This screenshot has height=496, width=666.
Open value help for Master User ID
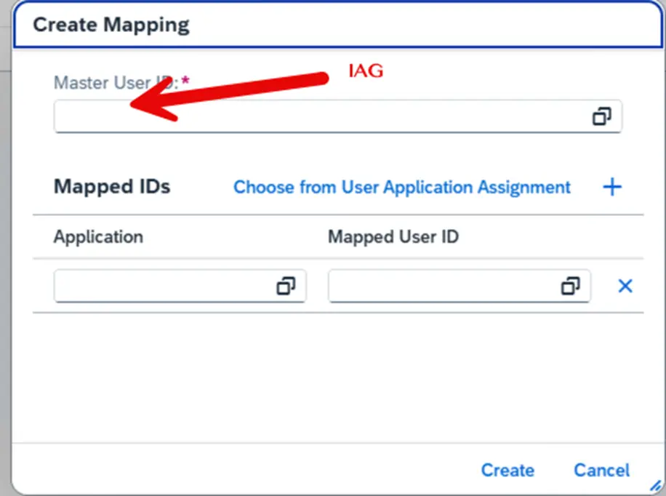click(x=601, y=116)
